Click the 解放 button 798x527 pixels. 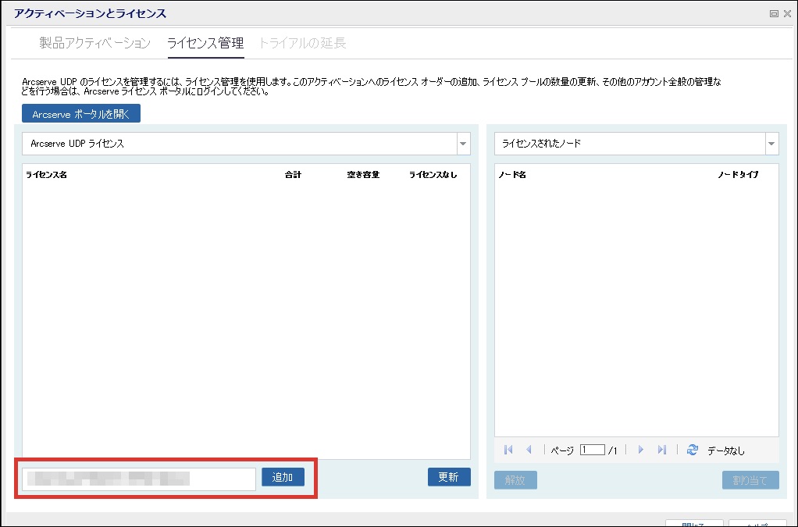point(515,480)
